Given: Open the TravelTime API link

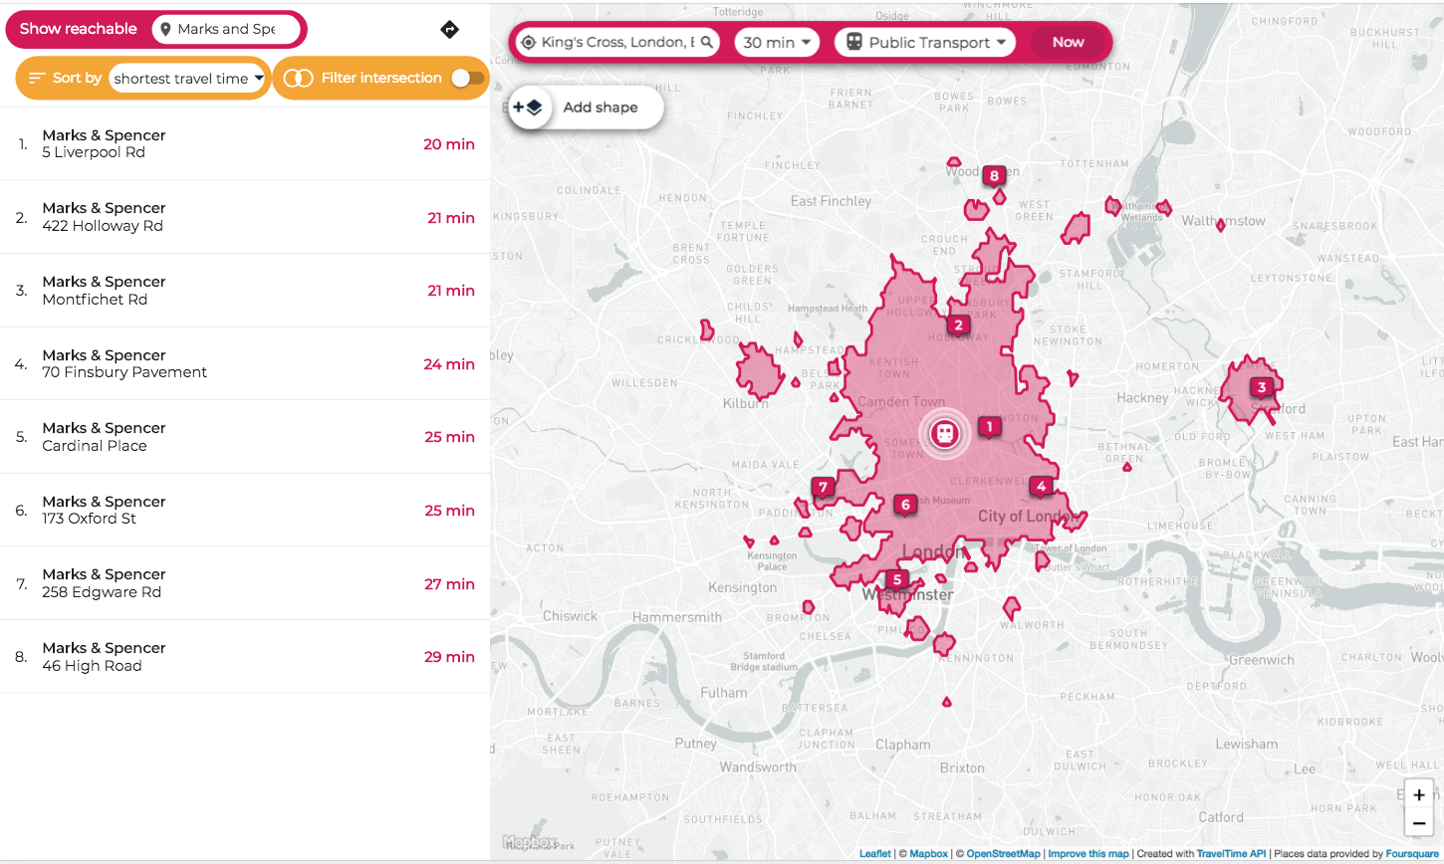Looking at the screenshot, I should (1231, 854).
